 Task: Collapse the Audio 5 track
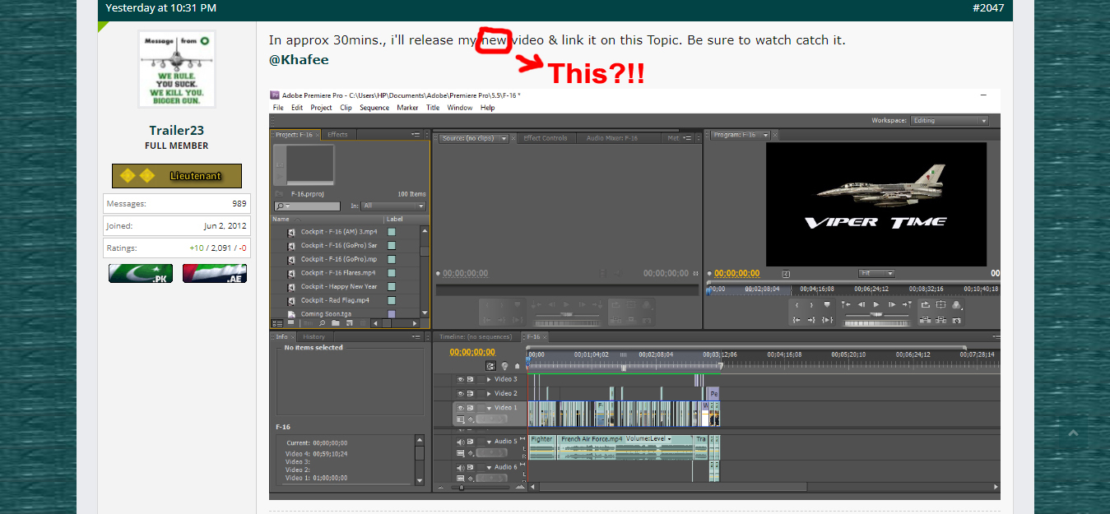click(x=489, y=442)
